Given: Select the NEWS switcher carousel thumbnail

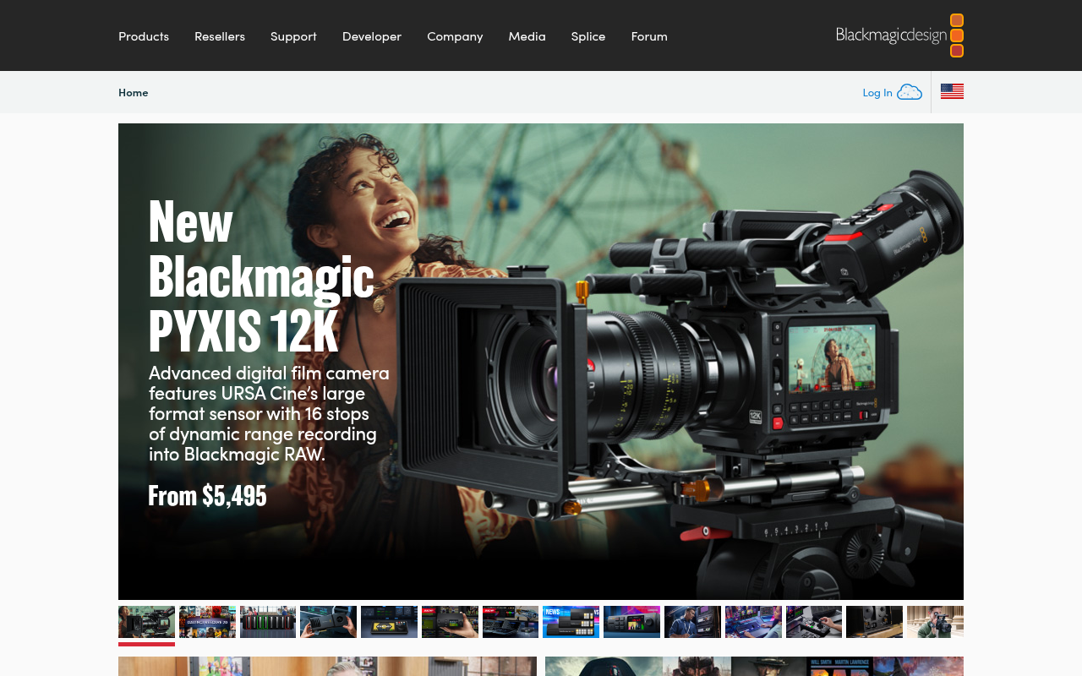Looking at the screenshot, I should point(571,621).
